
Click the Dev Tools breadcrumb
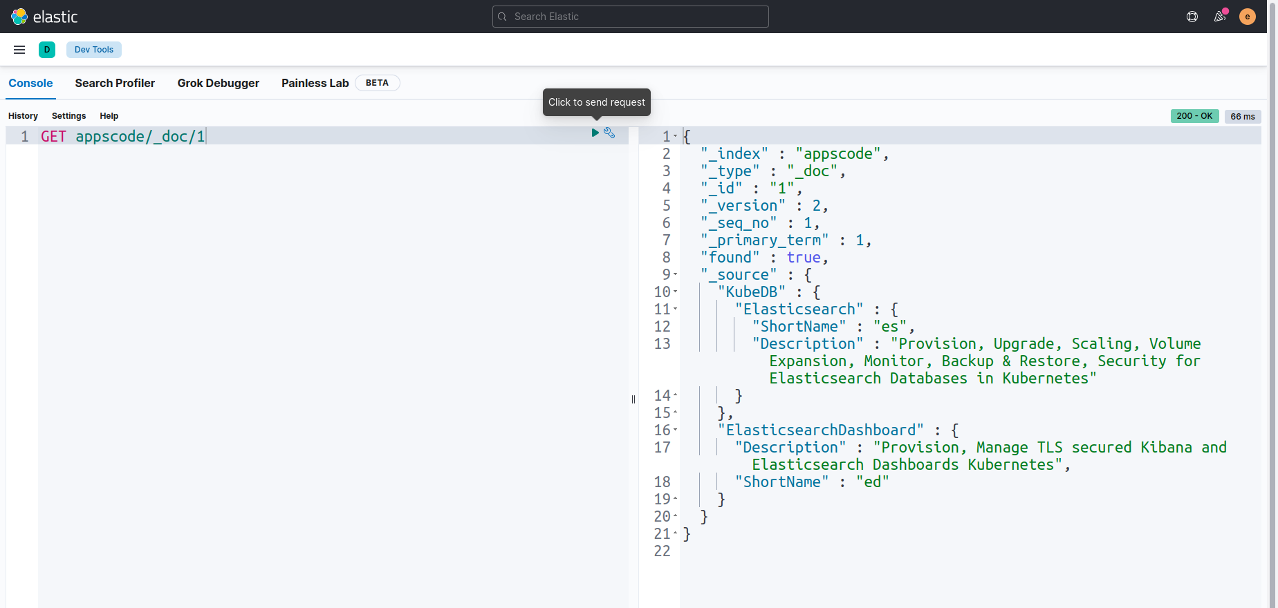pyautogui.click(x=94, y=50)
